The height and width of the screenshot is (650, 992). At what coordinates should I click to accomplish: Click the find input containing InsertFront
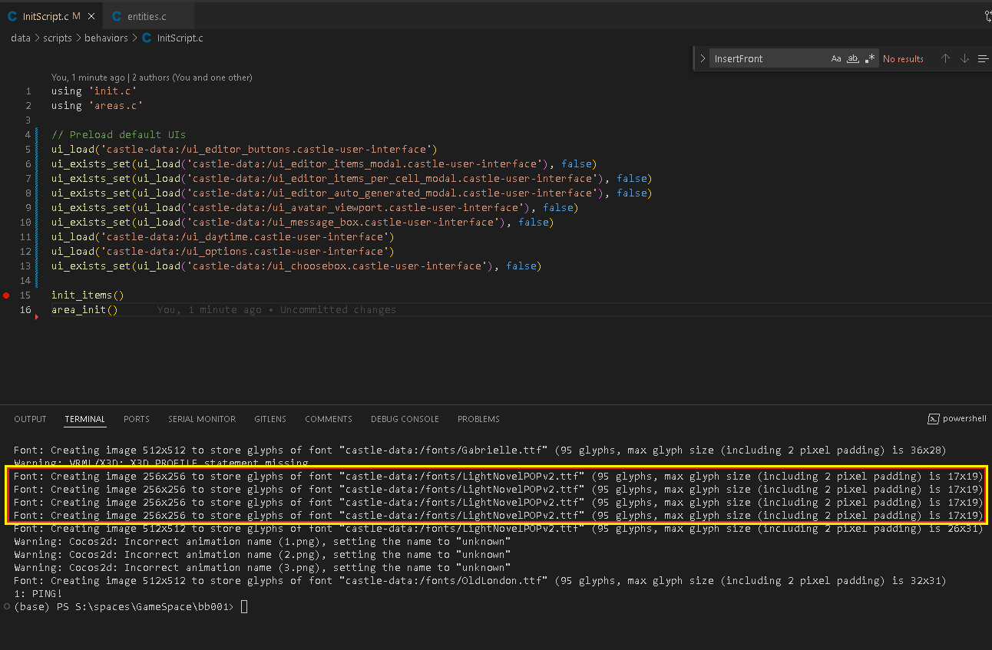(768, 59)
